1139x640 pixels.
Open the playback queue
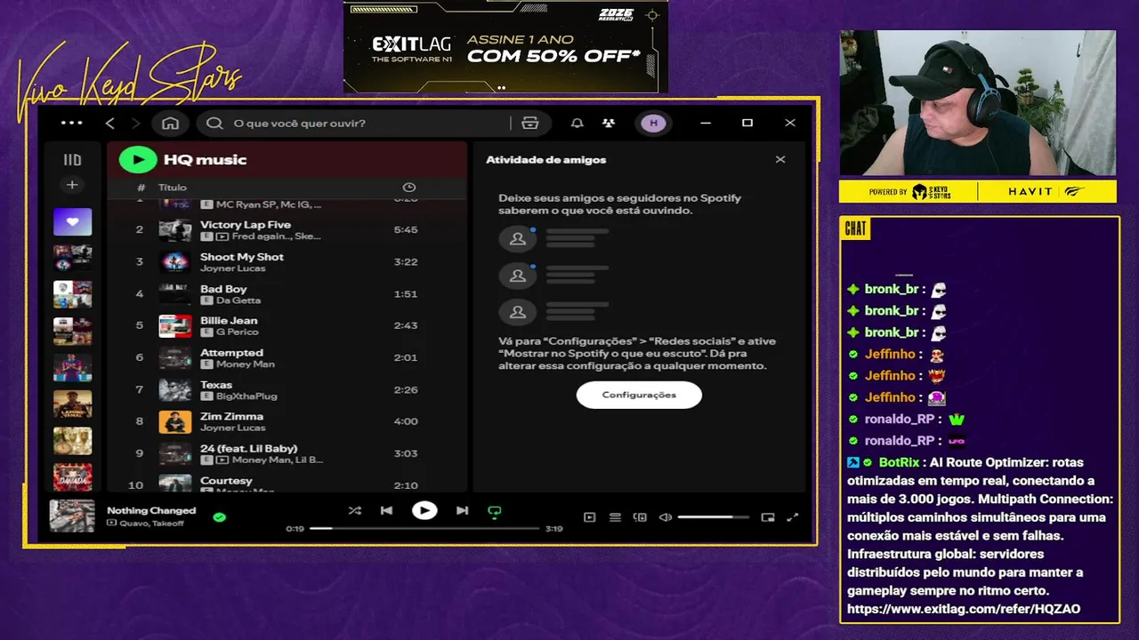pos(615,517)
